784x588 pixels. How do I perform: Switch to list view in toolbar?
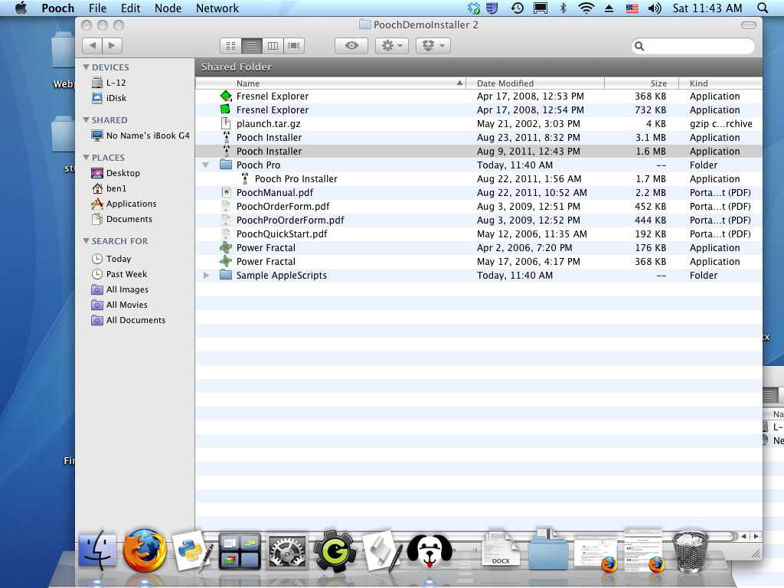pyautogui.click(x=251, y=45)
